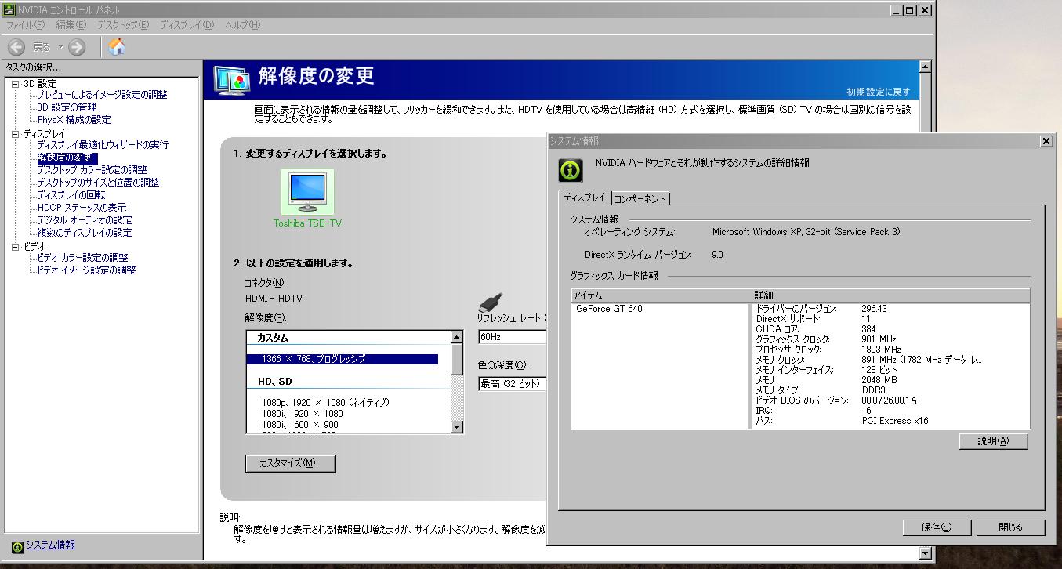
Task: Click the driver version value 296.43
Action: pyautogui.click(x=874, y=309)
